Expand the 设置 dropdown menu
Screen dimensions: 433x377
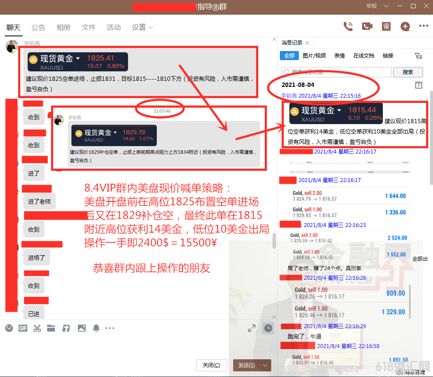tap(142, 27)
